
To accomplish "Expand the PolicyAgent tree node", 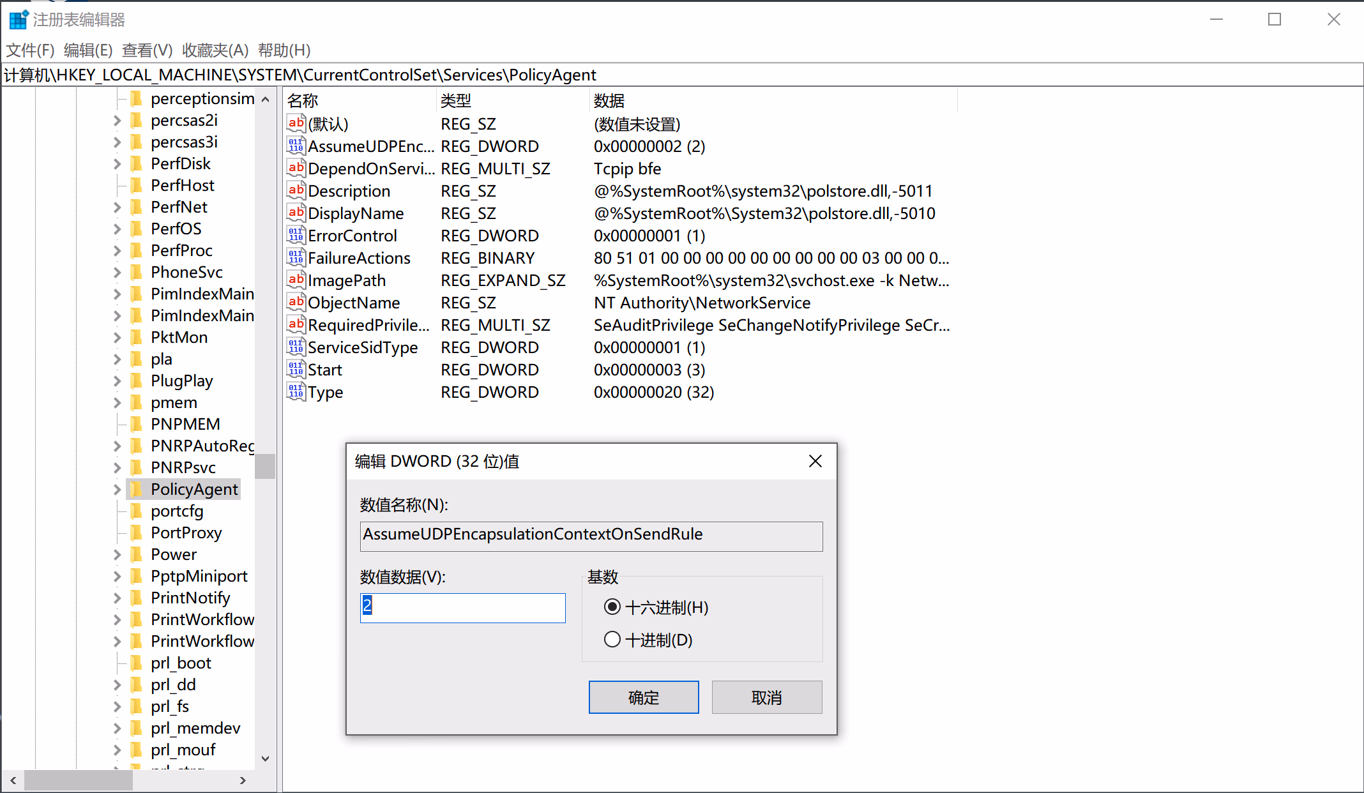I will pyautogui.click(x=117, y=490).
